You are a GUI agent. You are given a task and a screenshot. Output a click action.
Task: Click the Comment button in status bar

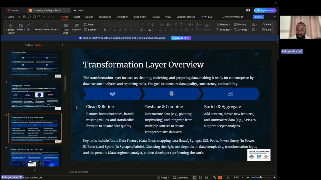[x=180, y=177]
